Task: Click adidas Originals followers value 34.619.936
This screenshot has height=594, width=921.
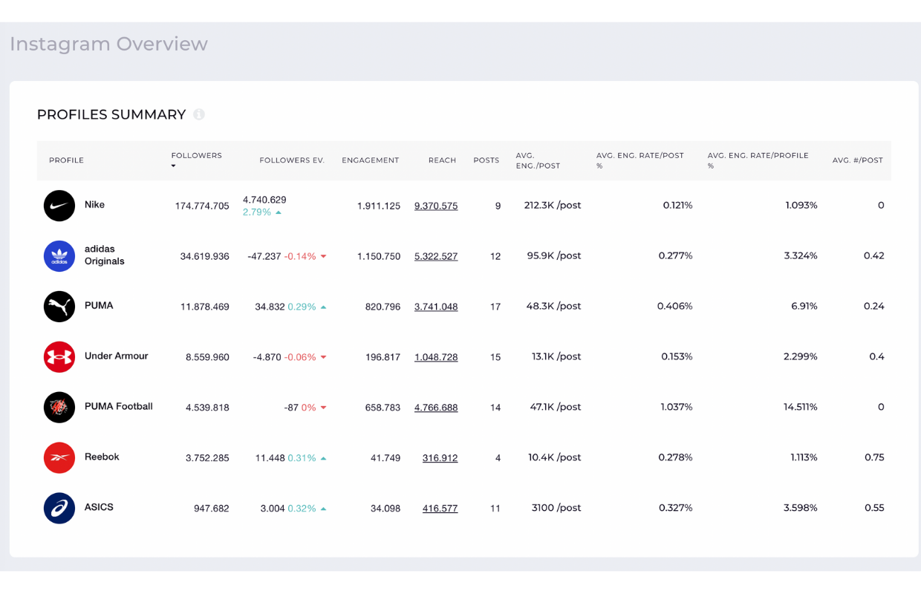Action: pos(204,256)
